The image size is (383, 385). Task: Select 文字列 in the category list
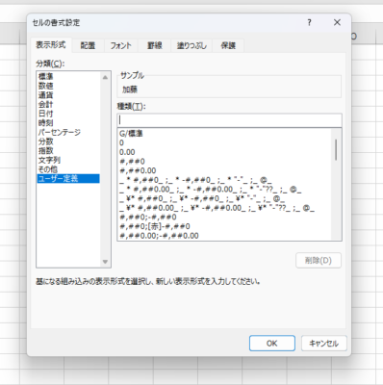[68, 160]
